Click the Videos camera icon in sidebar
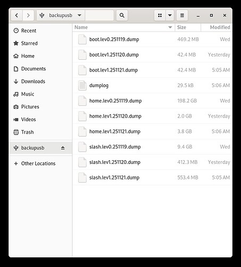 coord(16,120)
